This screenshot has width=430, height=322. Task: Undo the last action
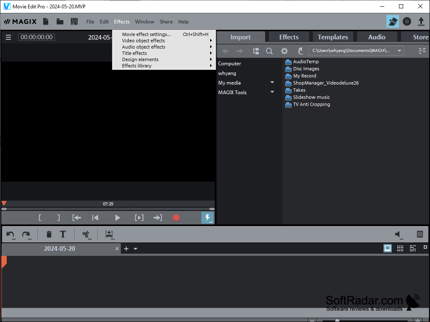click(10, 234)
